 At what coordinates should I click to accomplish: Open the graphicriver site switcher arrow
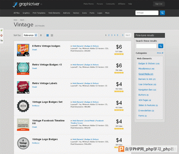[41, 4]
